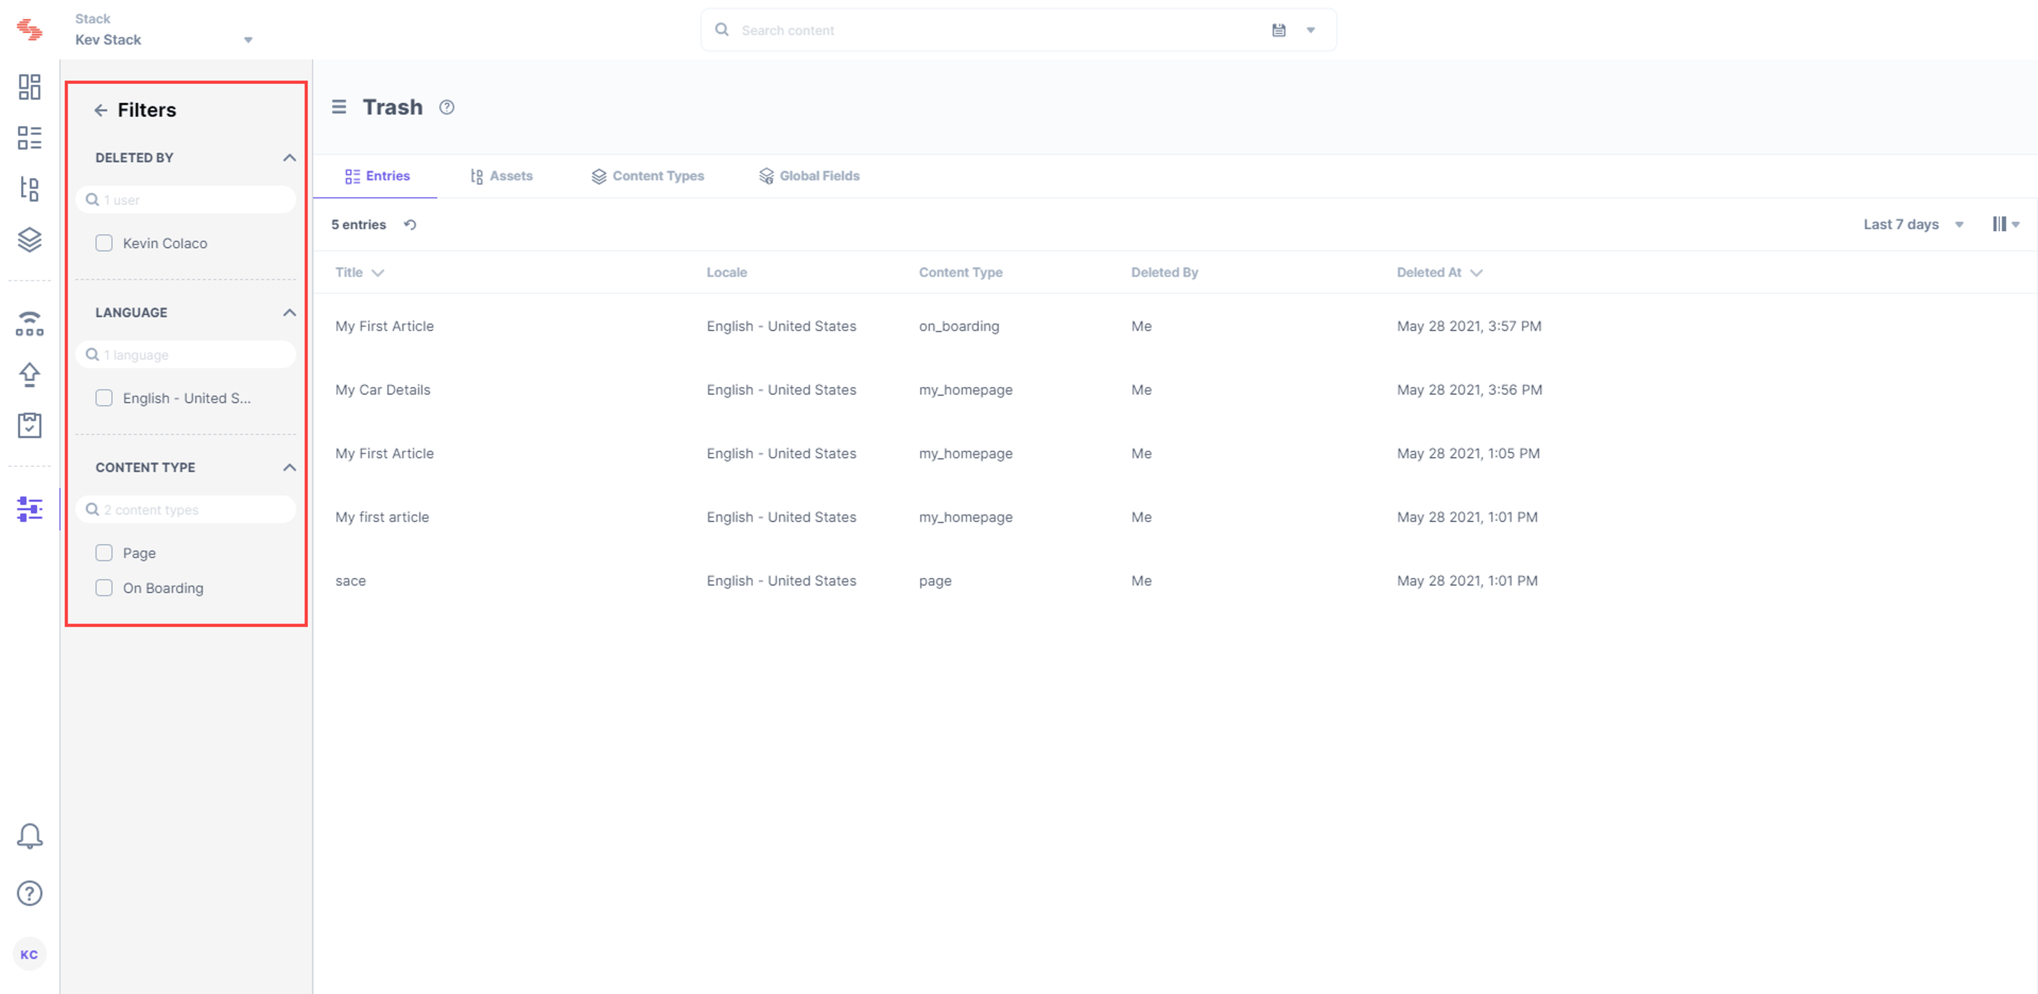Open the Entries icon in sidebar
This screenshot has height=994, width=2038.
point(29,137)
